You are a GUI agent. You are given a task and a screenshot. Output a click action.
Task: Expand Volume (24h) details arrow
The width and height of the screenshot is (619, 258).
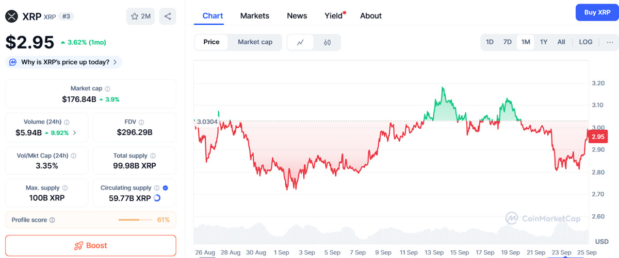coord(74,132)
